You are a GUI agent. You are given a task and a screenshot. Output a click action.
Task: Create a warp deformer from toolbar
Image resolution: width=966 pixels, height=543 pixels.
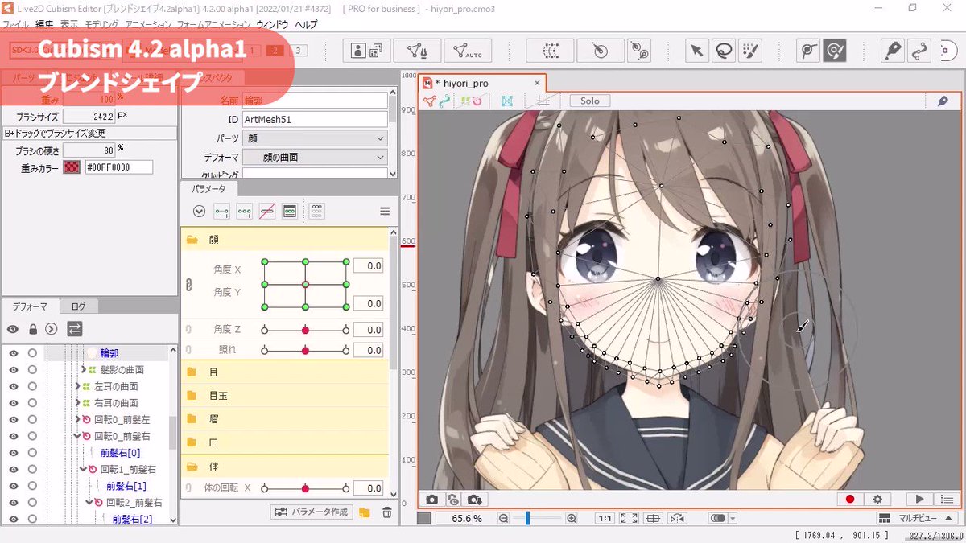click(551, 51)
